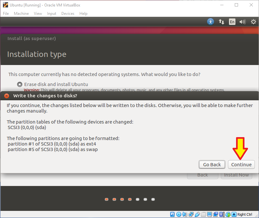
Task: Click the video capture status icon
Action: (x=215, y=214)
